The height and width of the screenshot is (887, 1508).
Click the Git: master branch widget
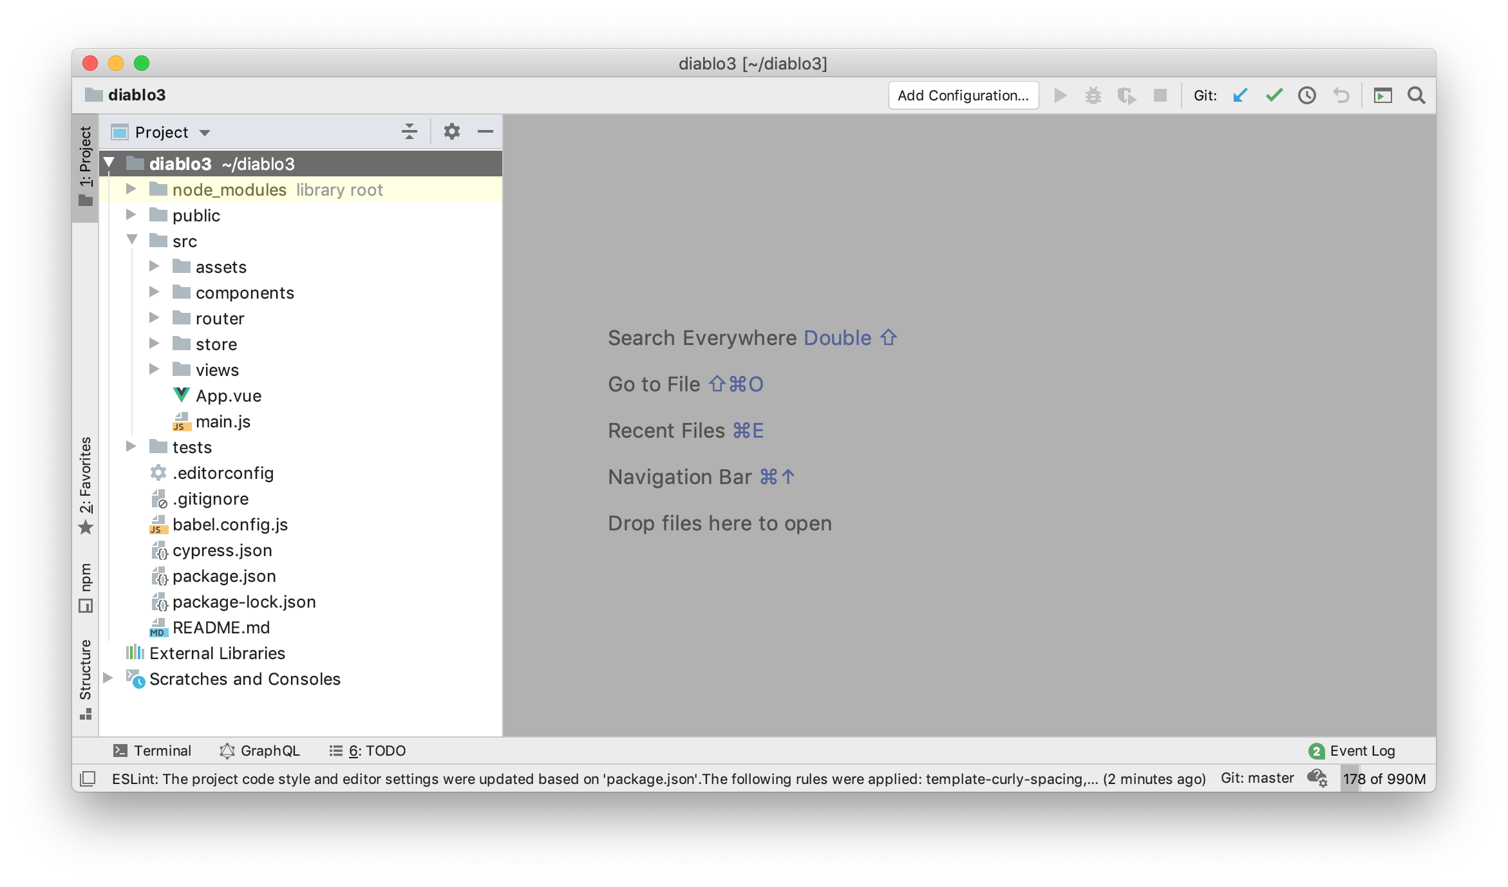click(1257, 778)
